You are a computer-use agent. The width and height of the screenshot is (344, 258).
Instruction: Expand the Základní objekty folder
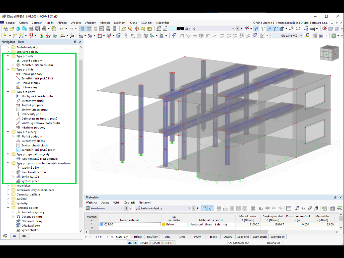tap(8, 47)
